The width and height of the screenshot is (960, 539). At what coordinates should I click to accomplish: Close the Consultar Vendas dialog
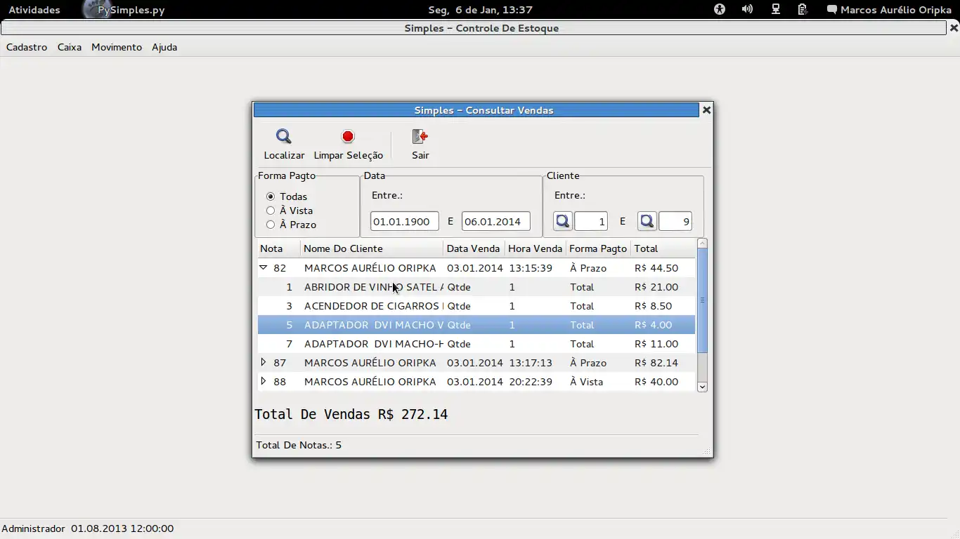(x=706, y=110)
